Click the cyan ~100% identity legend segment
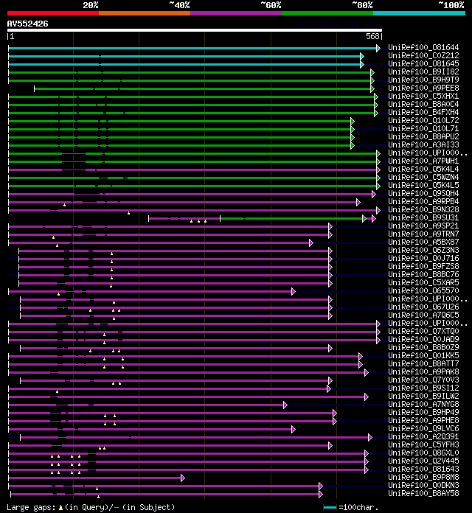472x513 pixels. (420, 13)
